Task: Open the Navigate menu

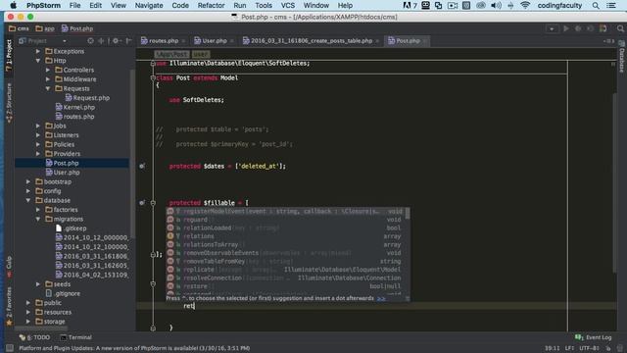Action: (149, 5)
